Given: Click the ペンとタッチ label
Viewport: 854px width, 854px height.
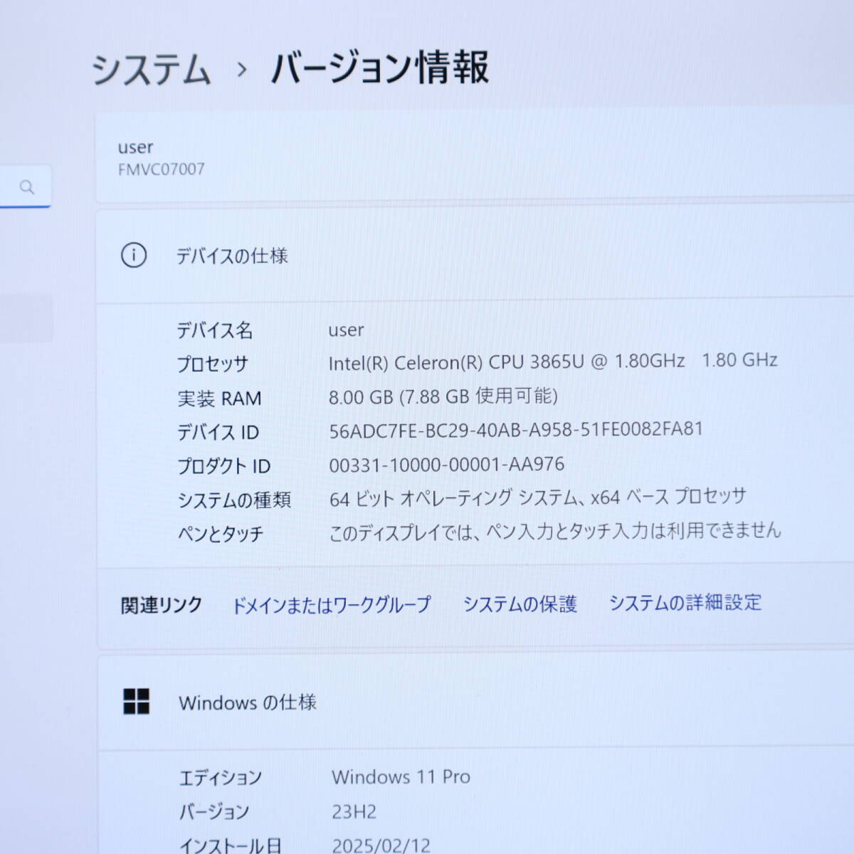Looking at the screenshot, I should pos(221,534).
